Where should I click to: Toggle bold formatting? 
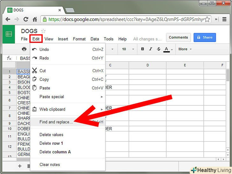(142, 49)
